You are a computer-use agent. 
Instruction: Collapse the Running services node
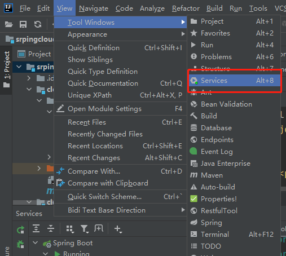click(45, 254)
